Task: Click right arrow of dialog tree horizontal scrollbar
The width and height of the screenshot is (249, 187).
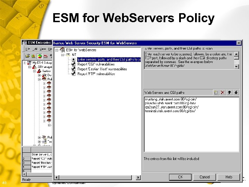Action: click(138, 177)
